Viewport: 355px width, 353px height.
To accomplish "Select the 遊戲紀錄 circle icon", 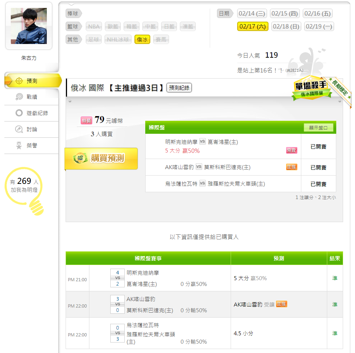I will (19, 113).
